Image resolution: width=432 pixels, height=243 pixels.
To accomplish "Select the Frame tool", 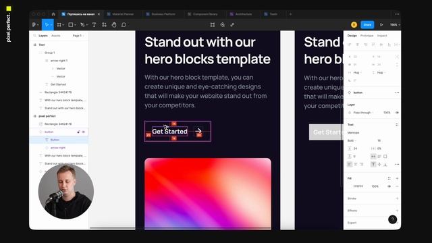I will click(59, 25).
